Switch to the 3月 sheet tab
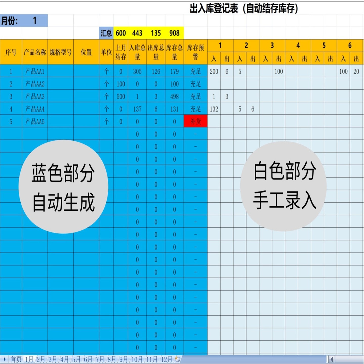 click(53, 359)
